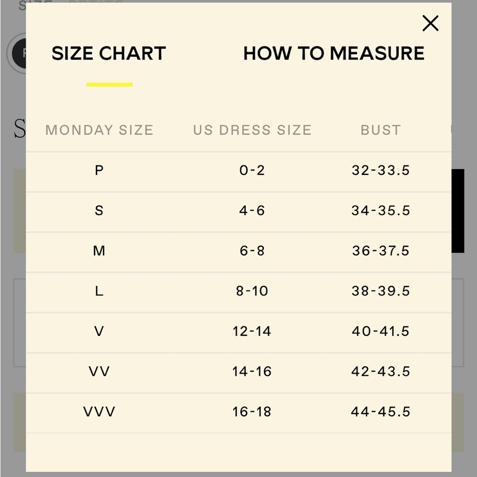
Task: Click the VV size row label
Action: tap(99, 372)
